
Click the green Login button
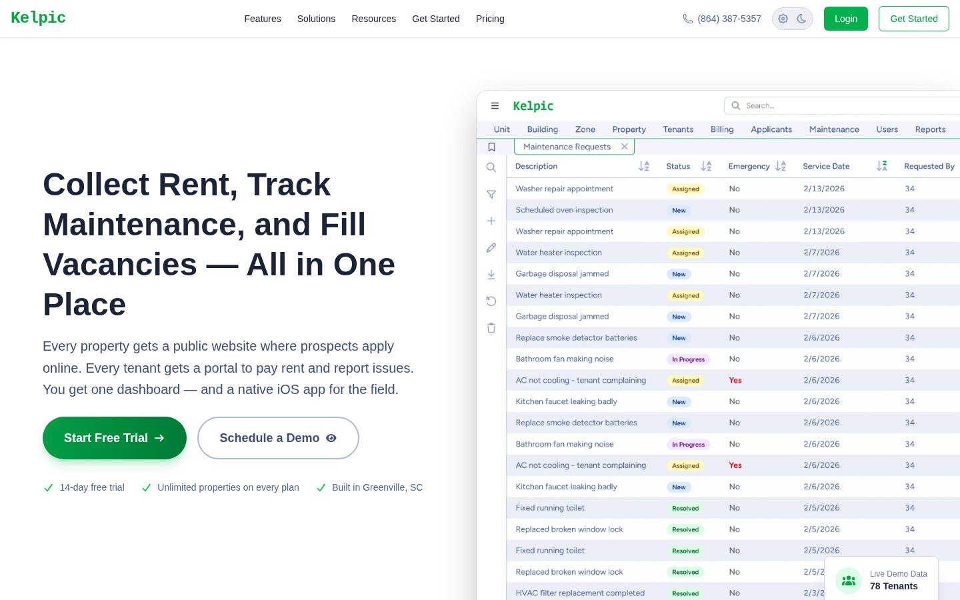tap(846, 19)
